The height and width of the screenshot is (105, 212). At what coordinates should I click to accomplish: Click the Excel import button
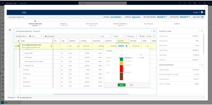(50, 36)
